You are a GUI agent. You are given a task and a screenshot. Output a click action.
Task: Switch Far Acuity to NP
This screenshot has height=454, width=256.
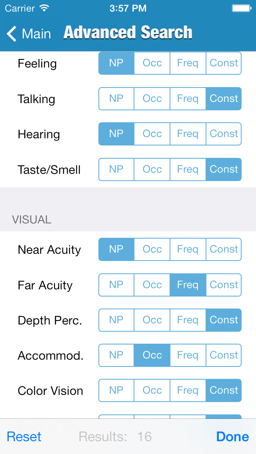click(116, 285)
